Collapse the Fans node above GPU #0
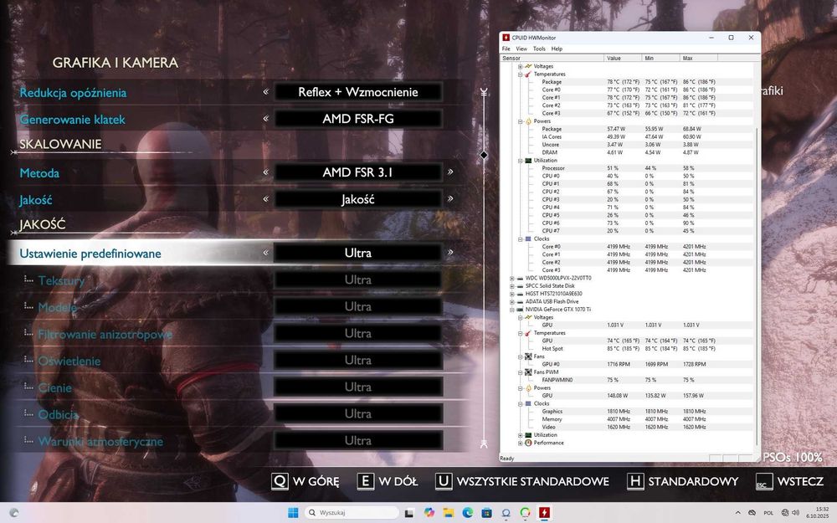The height and width of the screenshot is (523, 837). click(520, 356)
